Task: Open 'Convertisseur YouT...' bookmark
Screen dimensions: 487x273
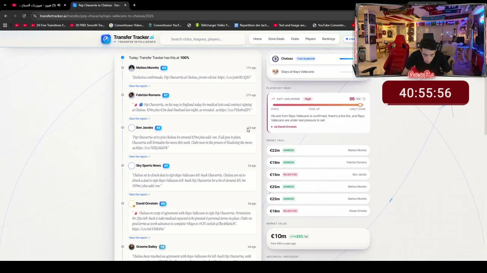Action: click(x=165, y=25)
